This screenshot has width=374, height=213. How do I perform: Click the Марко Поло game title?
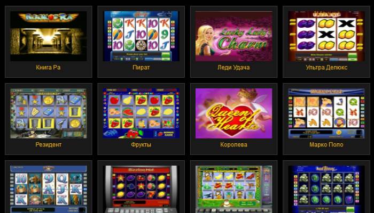[326, 144]
